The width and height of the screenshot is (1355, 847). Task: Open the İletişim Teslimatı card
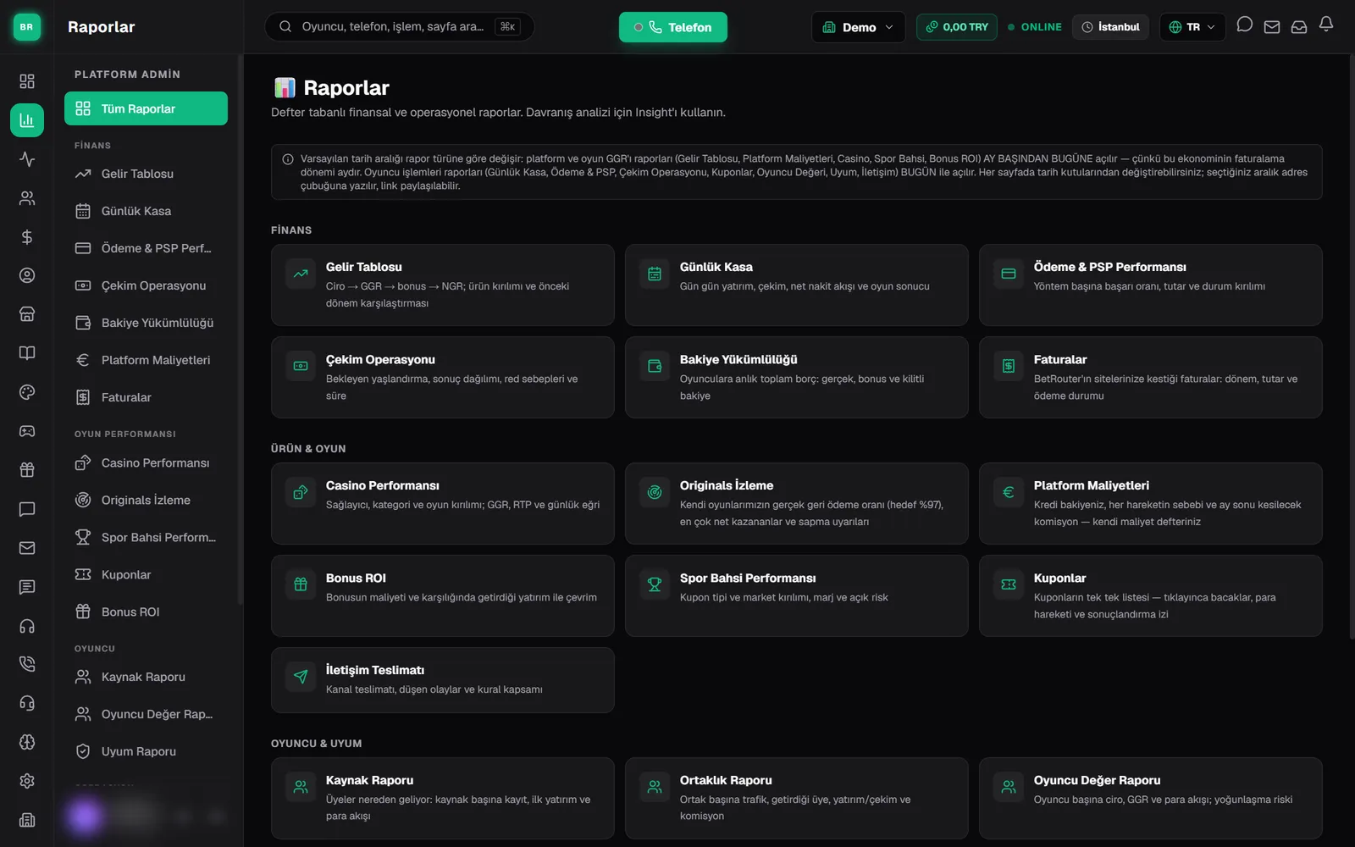coord(442,680)
